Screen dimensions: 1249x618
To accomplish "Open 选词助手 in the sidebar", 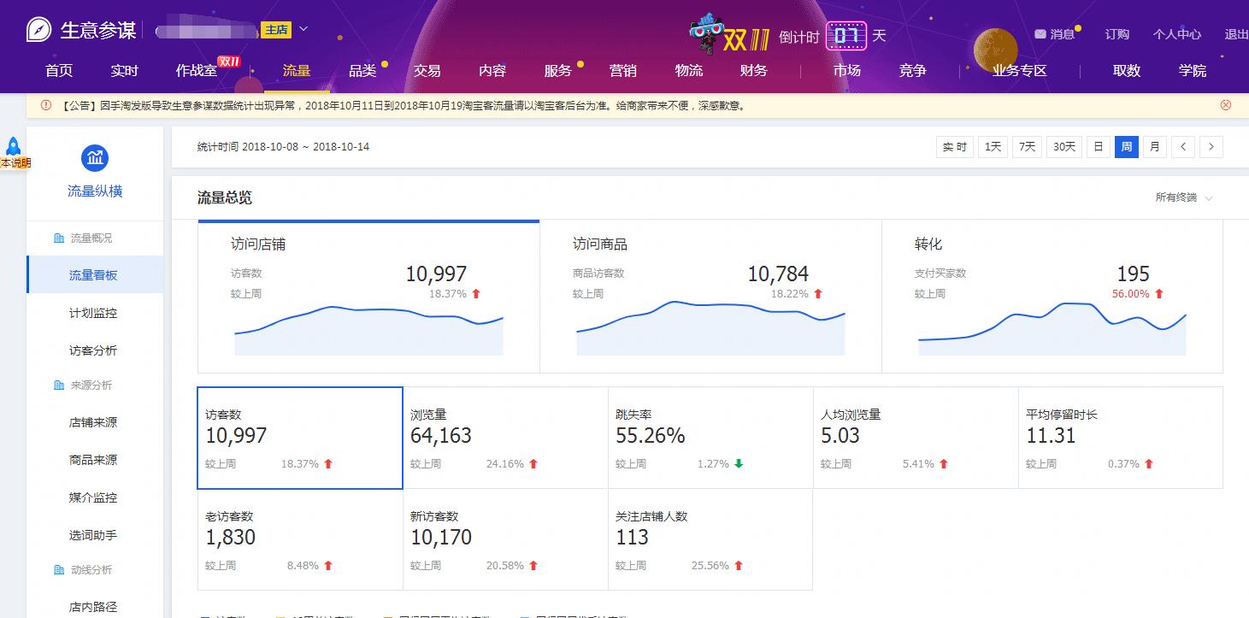I will tap(95, 535).
